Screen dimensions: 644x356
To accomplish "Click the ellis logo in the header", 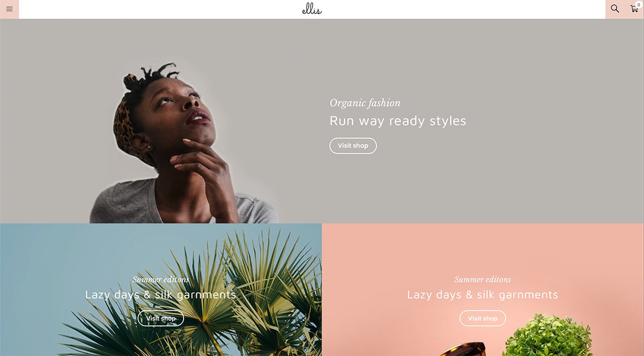I will [312, 9].
